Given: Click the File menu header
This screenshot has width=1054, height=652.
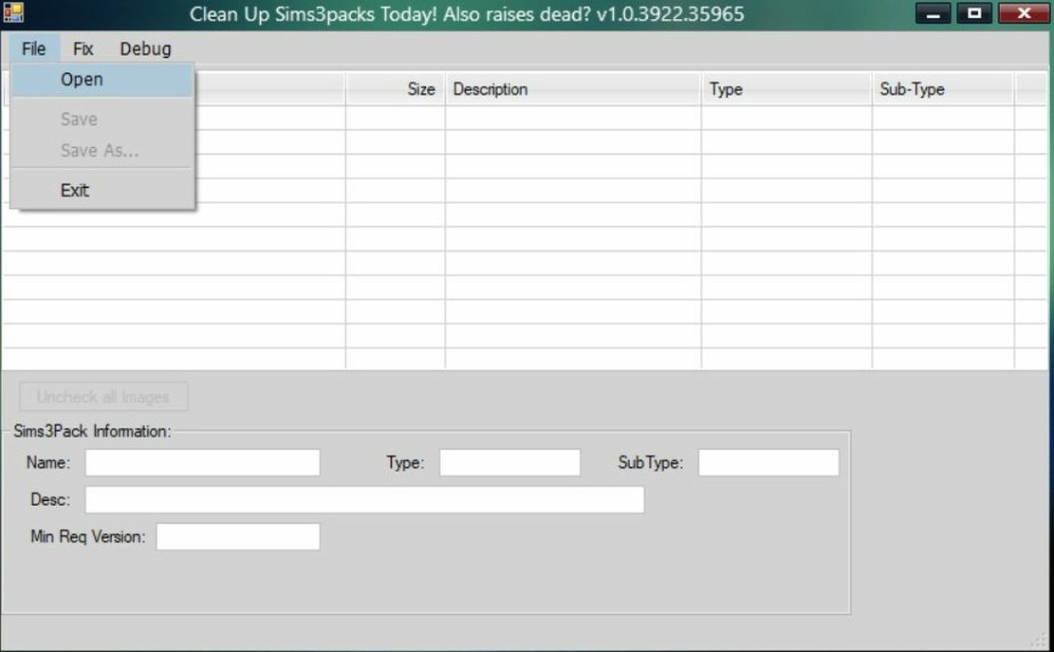Looking at the screenshot, I should point(33,49).
